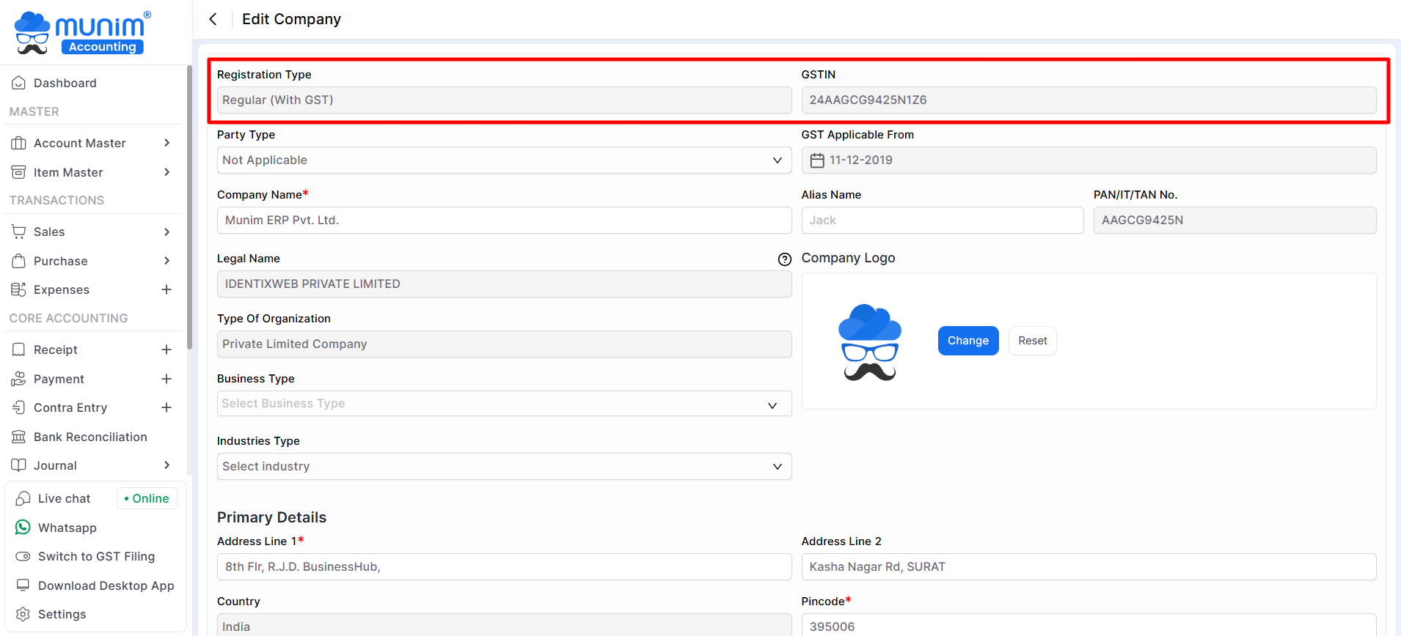Click the Expenses icon
This screenshot has width=1401, height=636.
(x=19, y=289)
